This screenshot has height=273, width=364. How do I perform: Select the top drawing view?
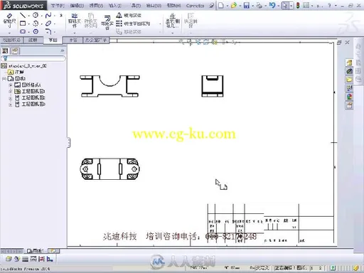109,168
